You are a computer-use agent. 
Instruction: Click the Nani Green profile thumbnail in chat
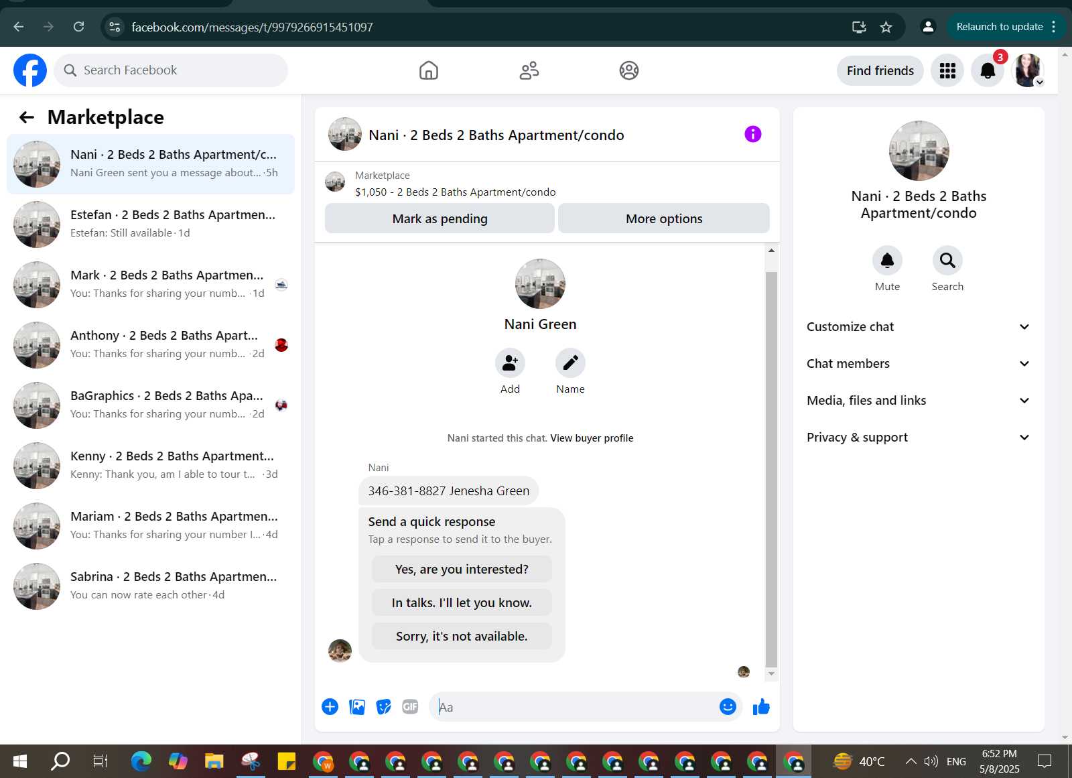pyautogui.click(x=540, y=284)
